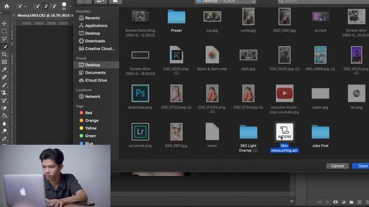Select the Move tool in Photoshop toolbar
This screenshot has height=207, width=369.
(x=4, y=24)
